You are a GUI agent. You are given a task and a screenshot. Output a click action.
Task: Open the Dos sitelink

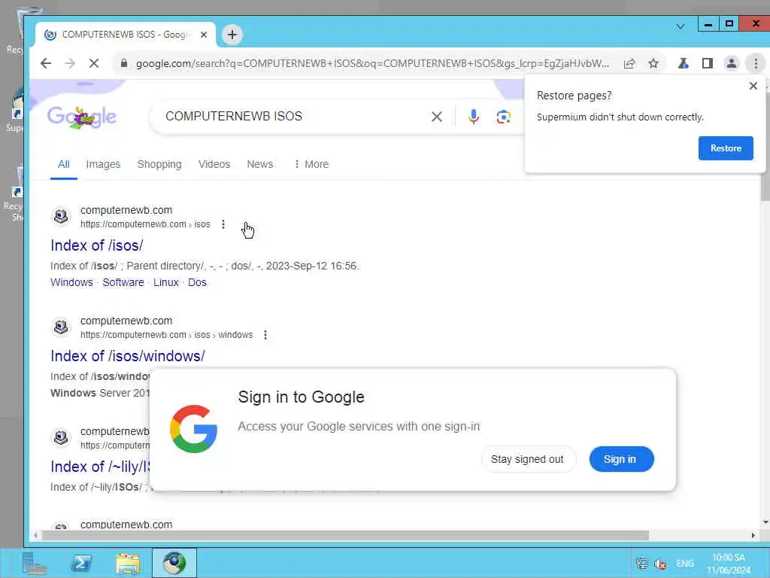tap(198, 283)
